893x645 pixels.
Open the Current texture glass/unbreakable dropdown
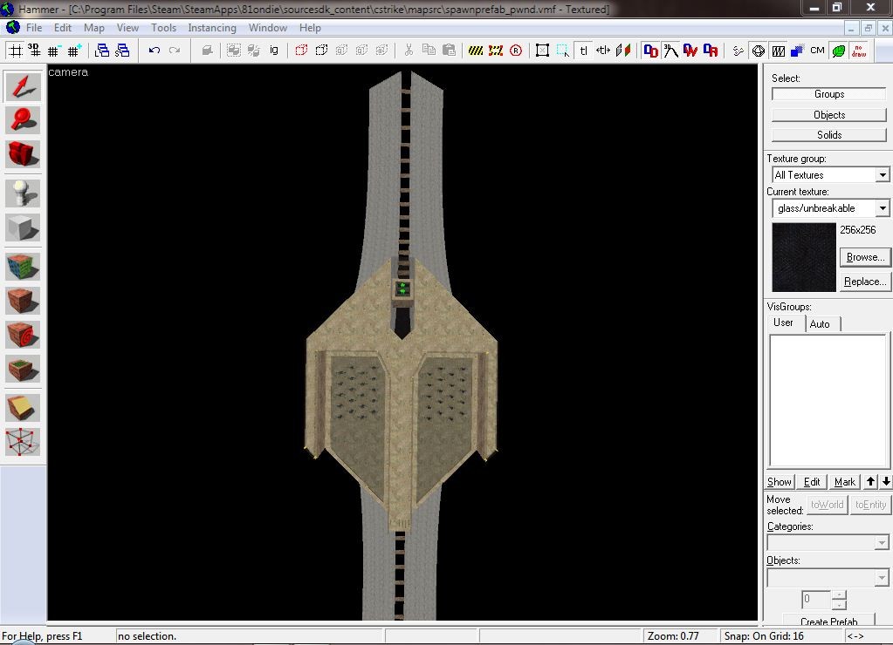[883, 208]
